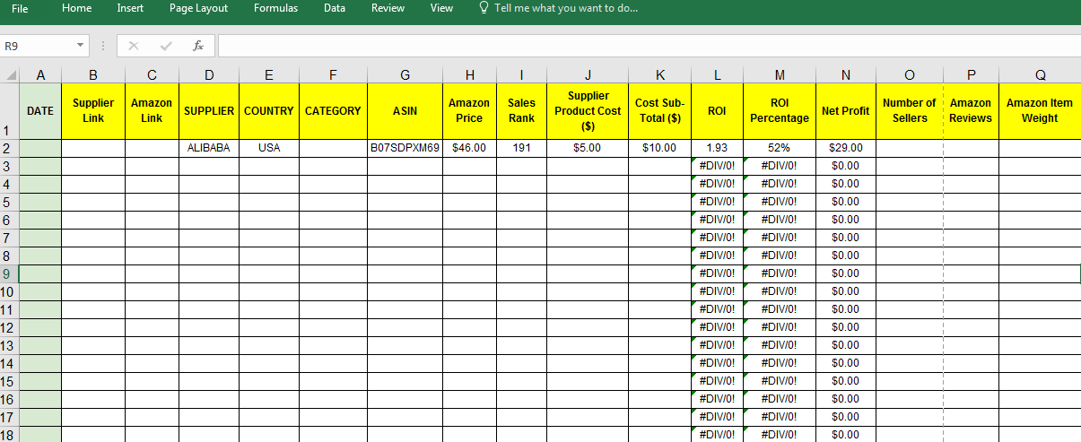The image size is (1081, 442).
Task: Select the #DIV/0! ROI Percentage cell in row 5
Action: [780, 202]
